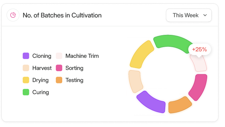
Task: Click the yellow Drying legend swatch
Action: [26, 80]
